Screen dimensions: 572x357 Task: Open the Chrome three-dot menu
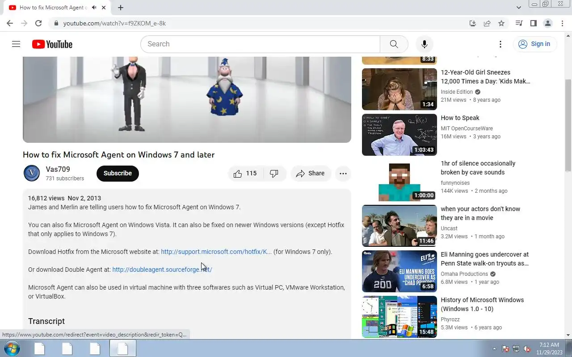pyautogui.click(x=562, y=23)
